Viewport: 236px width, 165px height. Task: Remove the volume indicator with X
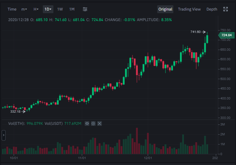click(100, 124)
